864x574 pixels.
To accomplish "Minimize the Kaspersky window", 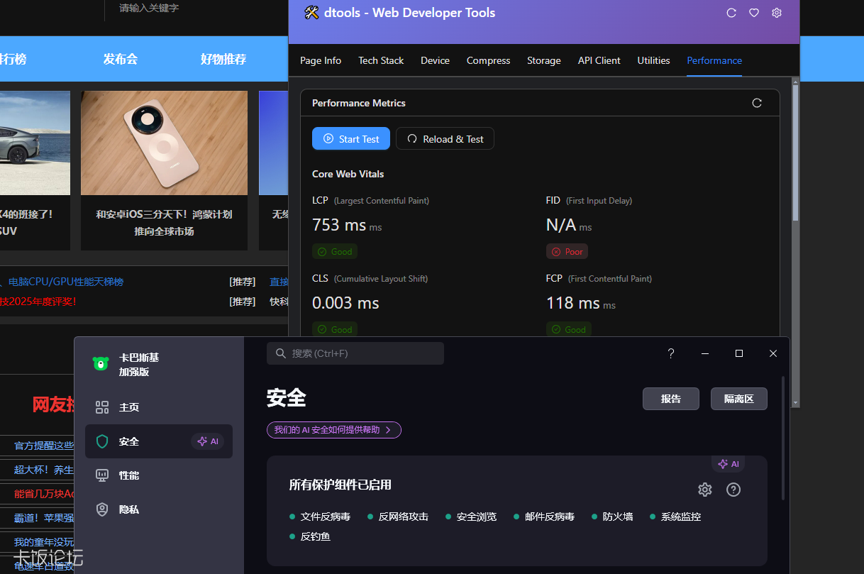I will pos(705,353).
